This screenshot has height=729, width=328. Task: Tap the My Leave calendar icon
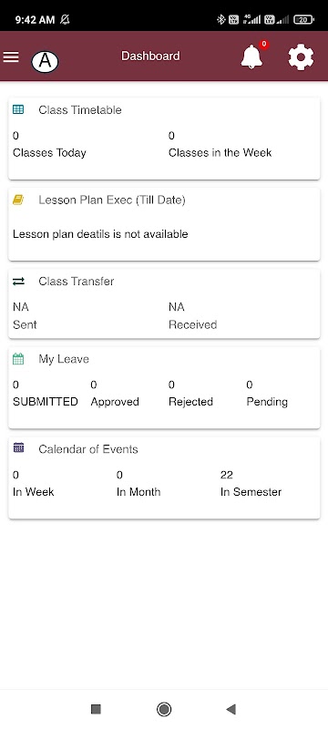tap(18, 359)
